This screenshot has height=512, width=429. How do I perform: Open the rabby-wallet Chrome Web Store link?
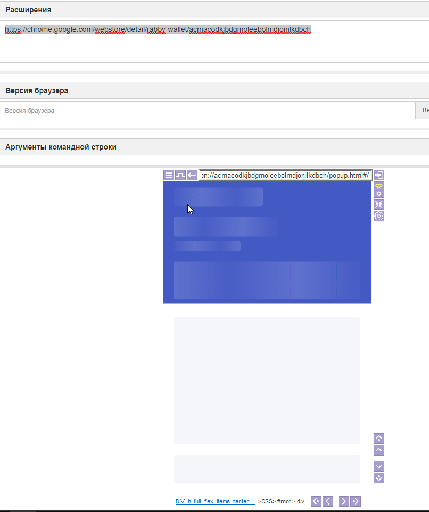(x=158, y=30)
